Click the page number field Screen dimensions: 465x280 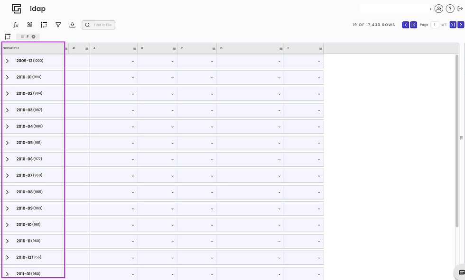pyautogui.click(x=435, y=25)
